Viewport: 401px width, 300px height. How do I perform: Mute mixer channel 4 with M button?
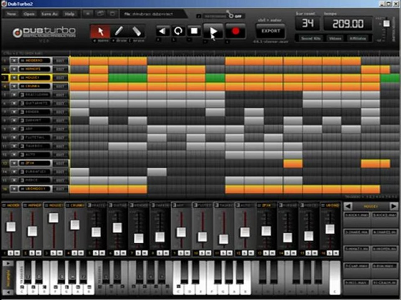click(81, 253)
